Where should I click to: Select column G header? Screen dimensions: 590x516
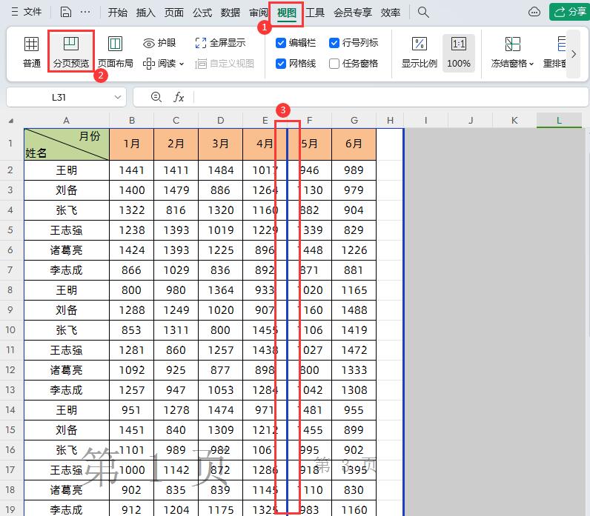coord(354,120)
